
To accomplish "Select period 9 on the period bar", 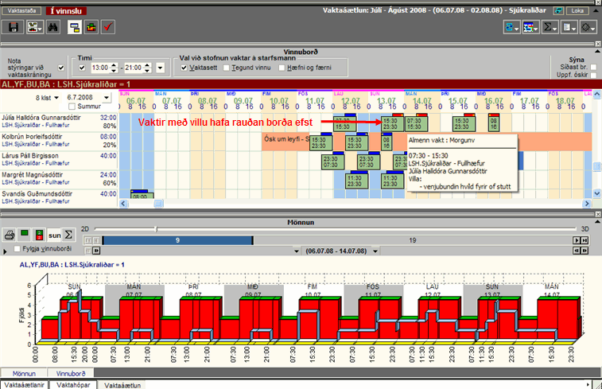I will 177,240.
